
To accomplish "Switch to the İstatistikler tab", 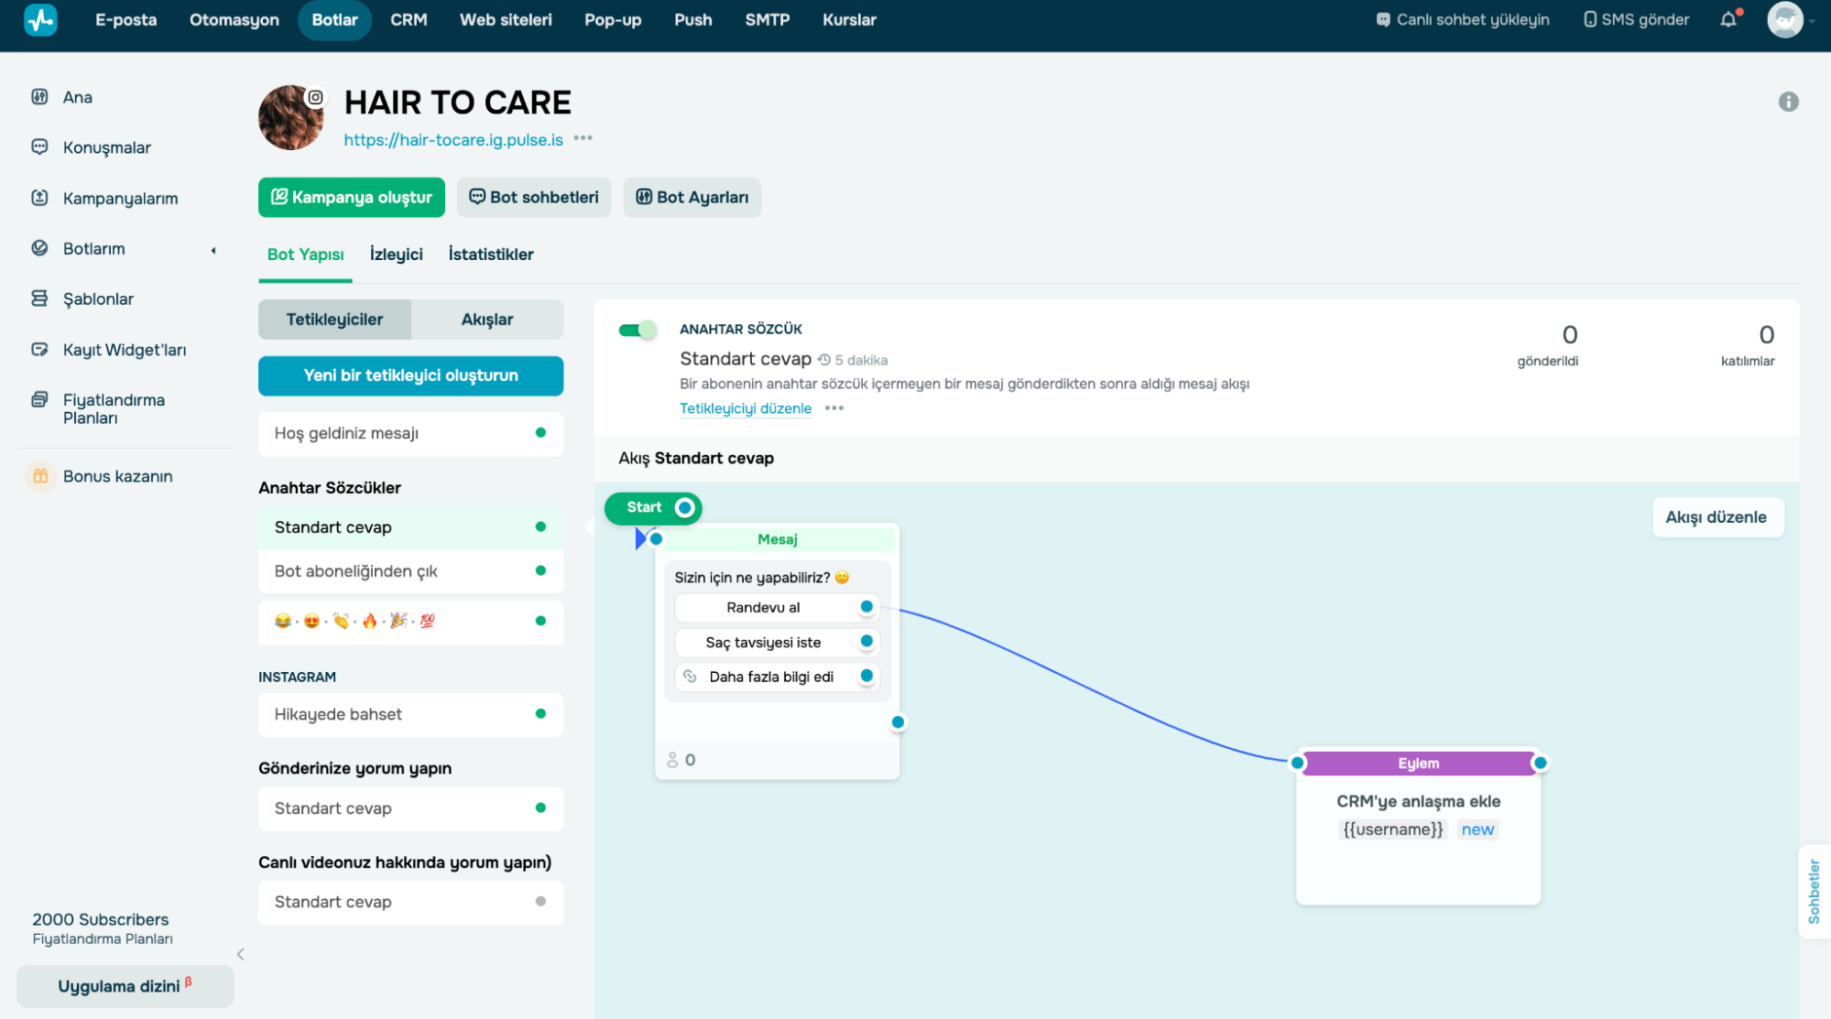I will pyautogui.click(x=490, y=255).
